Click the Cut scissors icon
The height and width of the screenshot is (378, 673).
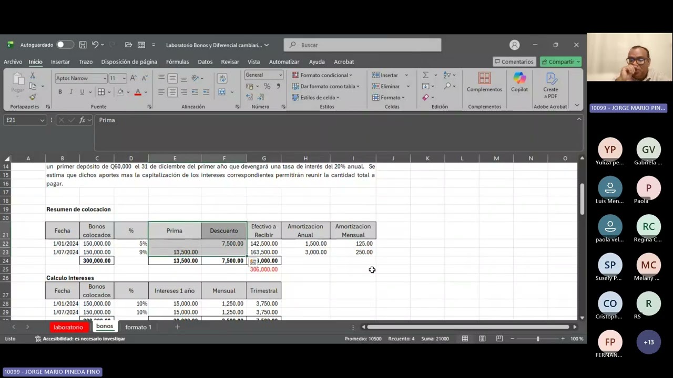(33, 75)
